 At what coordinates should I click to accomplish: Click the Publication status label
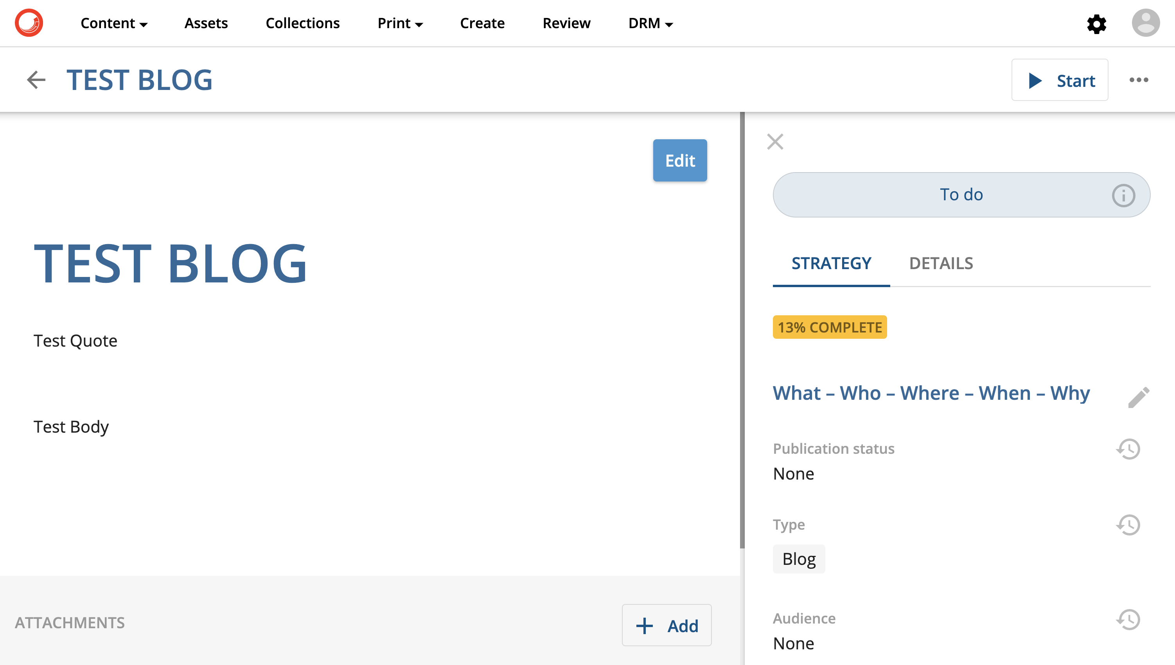834,449
